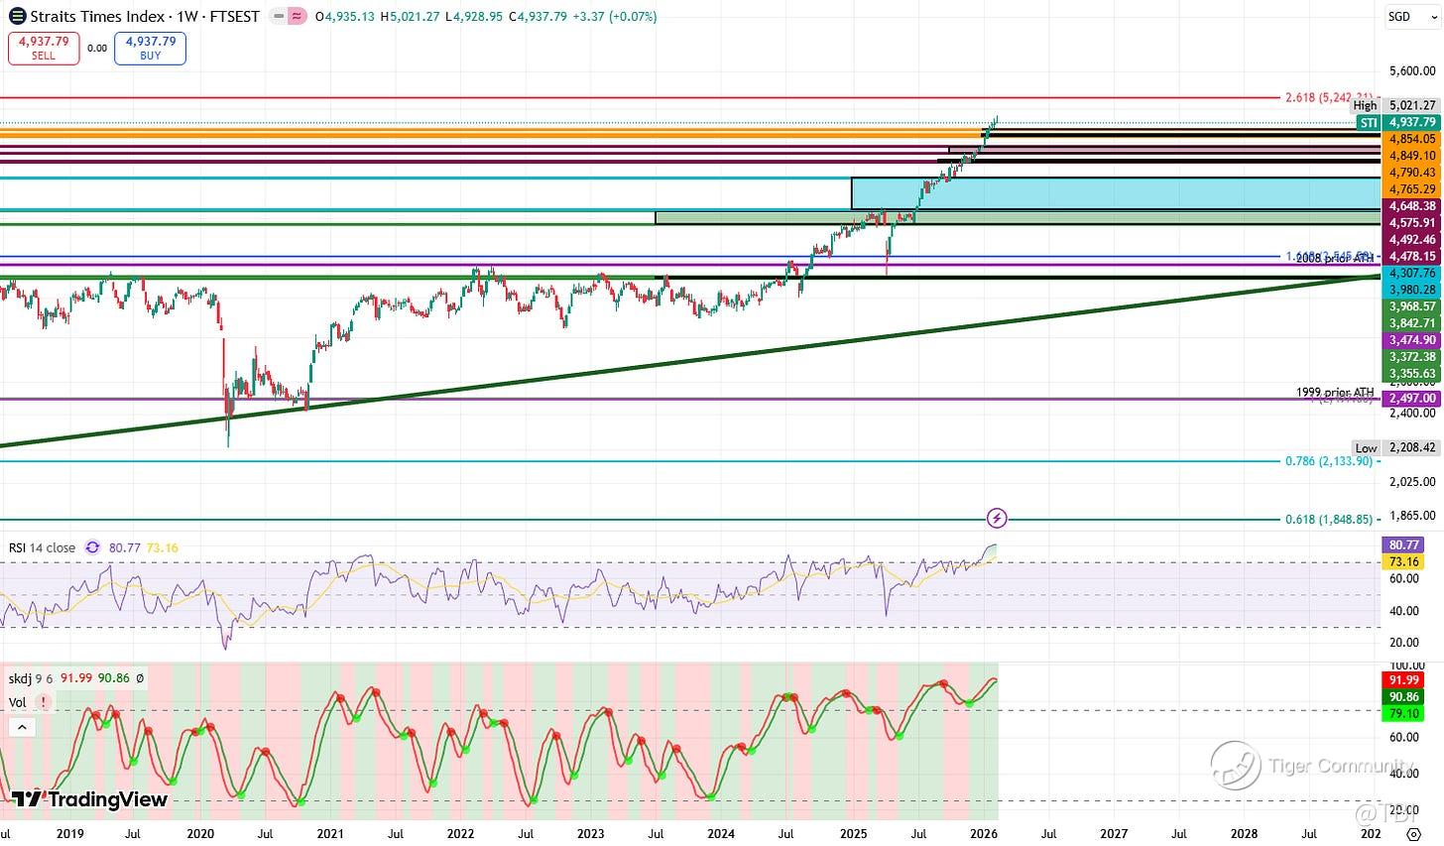The image size is (1444, 846).
Task: Click the 2027 label on time axis
Action: click(x=1114, y=835)
